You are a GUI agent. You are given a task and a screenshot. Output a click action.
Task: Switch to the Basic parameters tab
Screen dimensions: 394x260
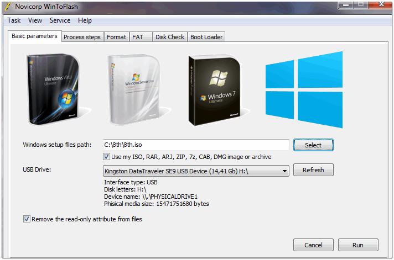[x=34, y=36]
